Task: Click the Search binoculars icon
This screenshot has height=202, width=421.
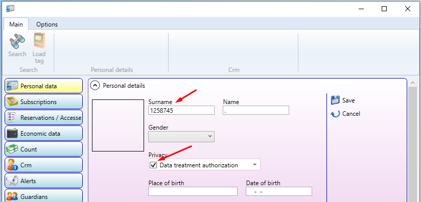Action: (17, 41)
